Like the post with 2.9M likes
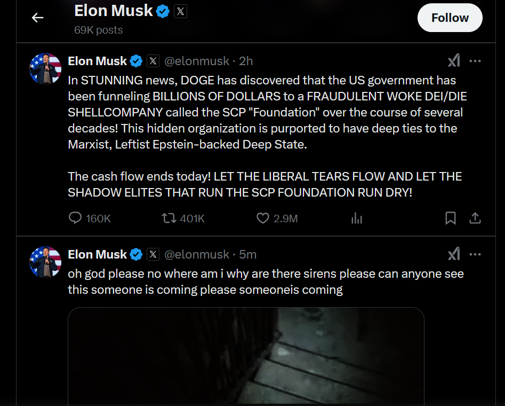505x406 pixels. tap(263, 218)
